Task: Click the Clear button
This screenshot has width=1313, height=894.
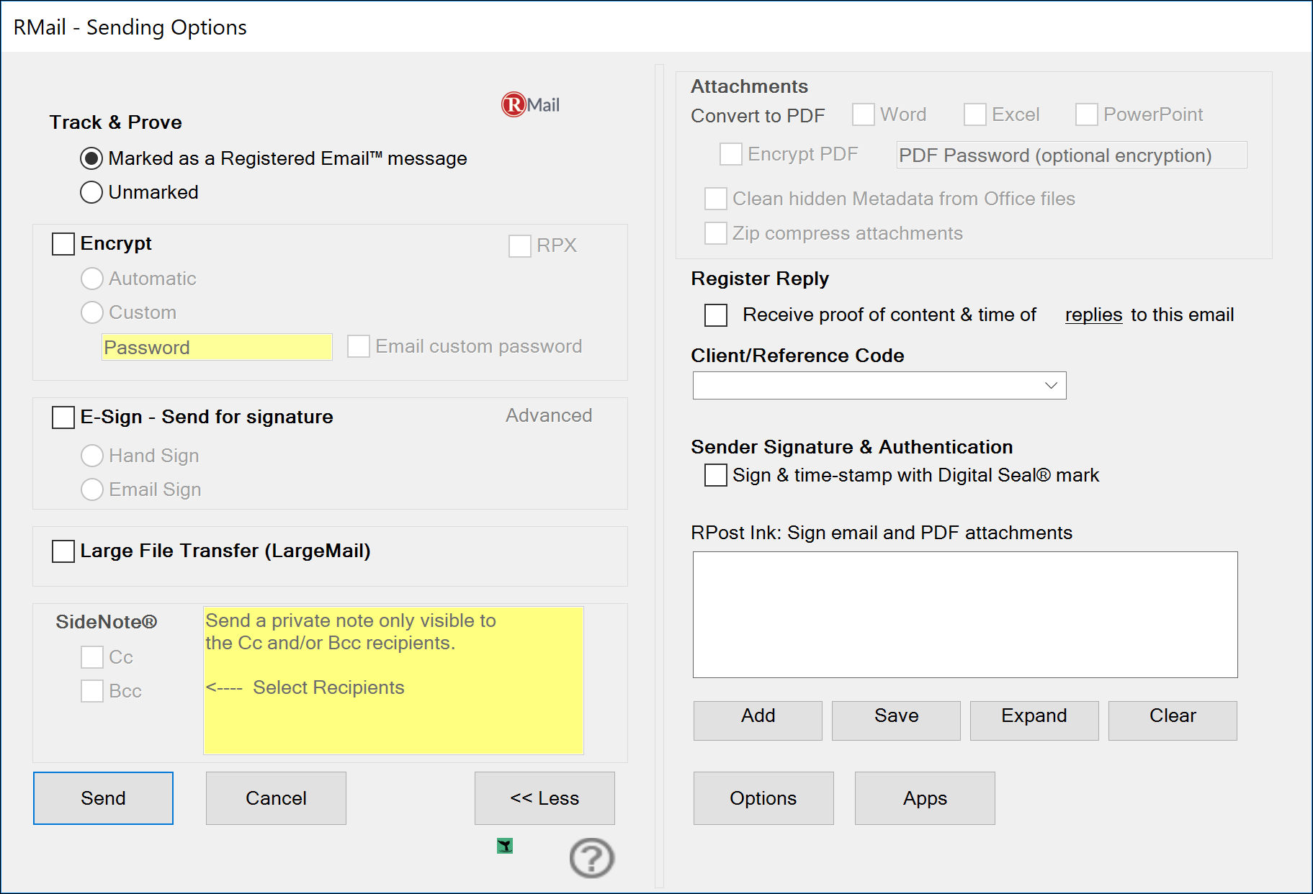Action: 1173,721
